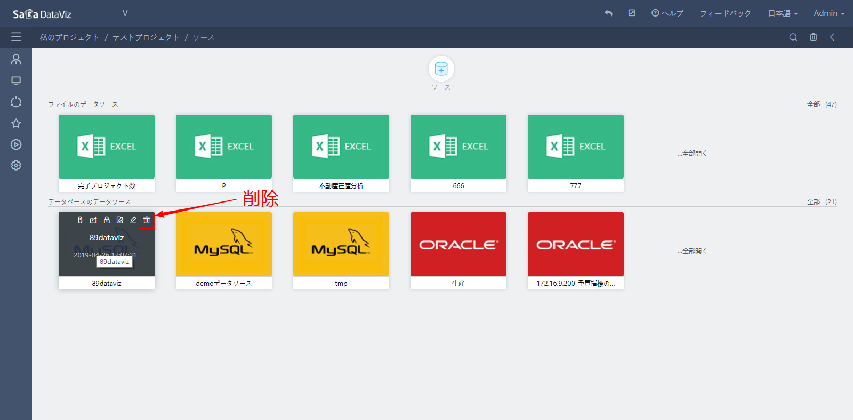Click the fullscreen icon in the top bar
853x420 pixels.
coord(632,13)
